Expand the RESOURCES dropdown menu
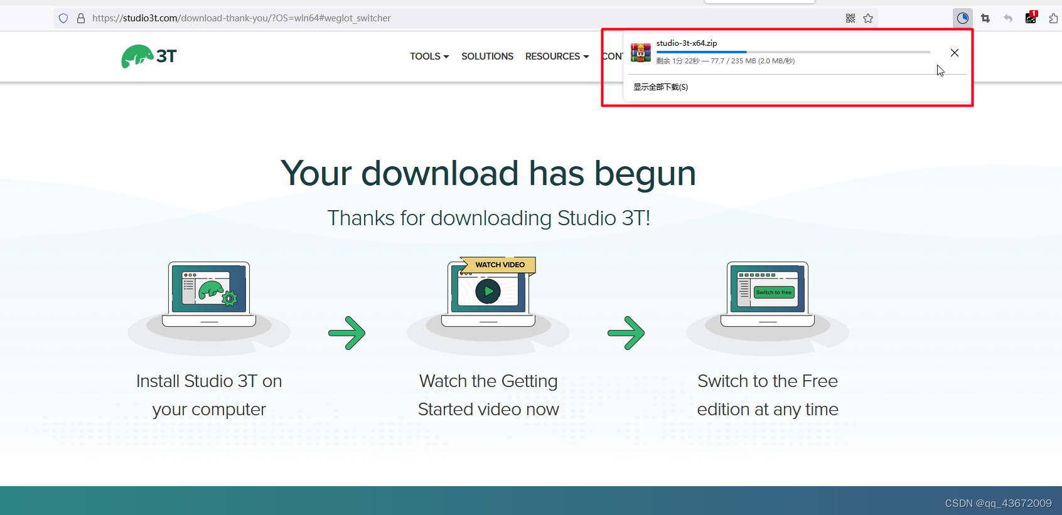Screen dimensions: 1062x515 coord(557,56)
